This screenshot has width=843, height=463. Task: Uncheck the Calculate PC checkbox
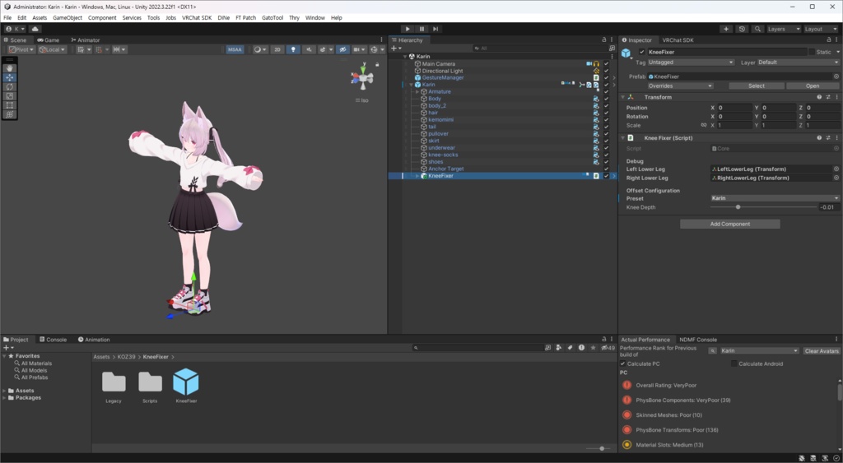pos(623,363)
